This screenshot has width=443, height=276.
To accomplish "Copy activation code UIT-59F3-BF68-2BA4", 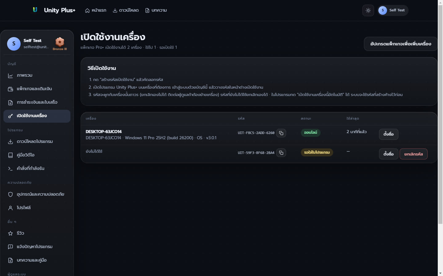I will [x=281, y=153].
